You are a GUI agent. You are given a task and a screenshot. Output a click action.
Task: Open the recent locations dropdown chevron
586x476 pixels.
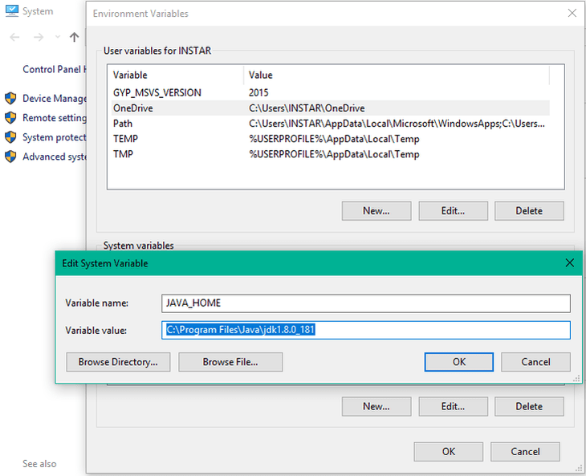pyautogui.click(x=57, y=38)
